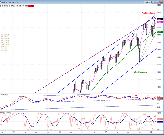Click the red 'div' label in StochRSI panel
This screenshot has width=164, height=135.
point(155,116)
